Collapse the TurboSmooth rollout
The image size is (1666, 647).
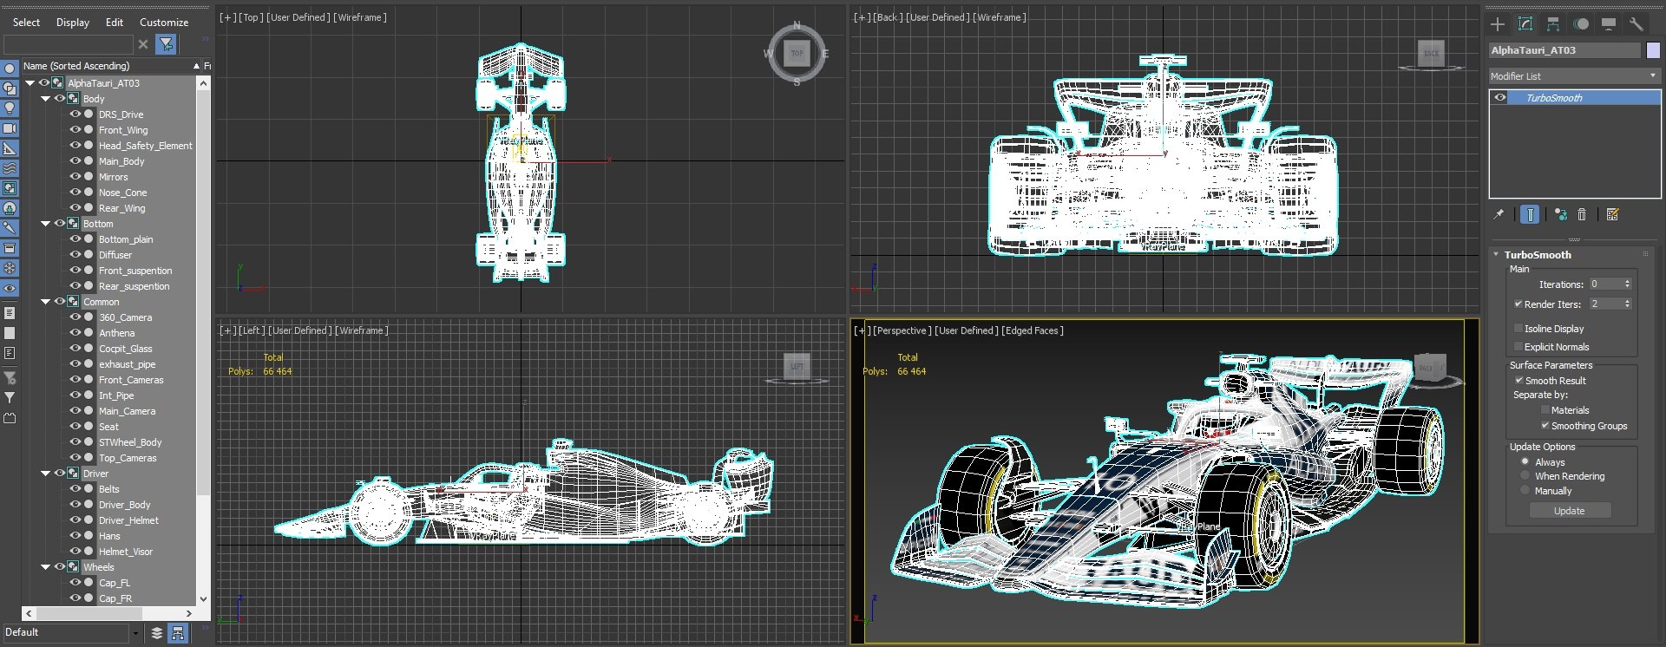tap(1496, 255)
